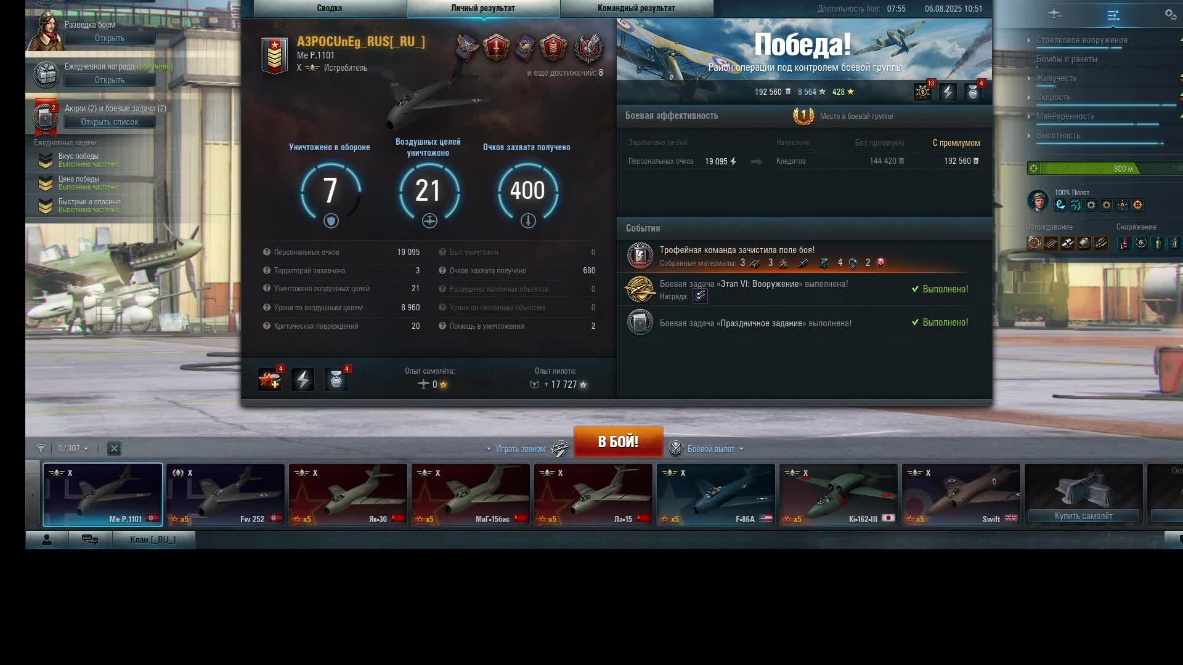The width and height of the screenshot is (1183, 665).
Task: Switch to the Командный результат tab
Action: pyautogui.click(x=636, y=8)
